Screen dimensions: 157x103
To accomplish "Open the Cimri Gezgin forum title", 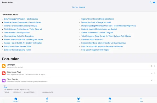I will point(12,79).
